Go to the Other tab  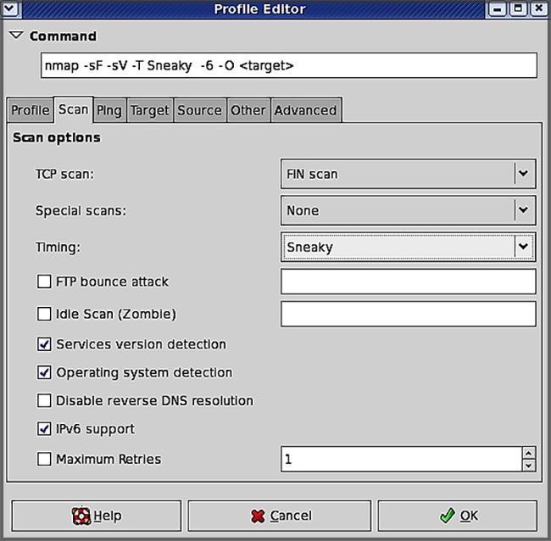click(248, 110)
